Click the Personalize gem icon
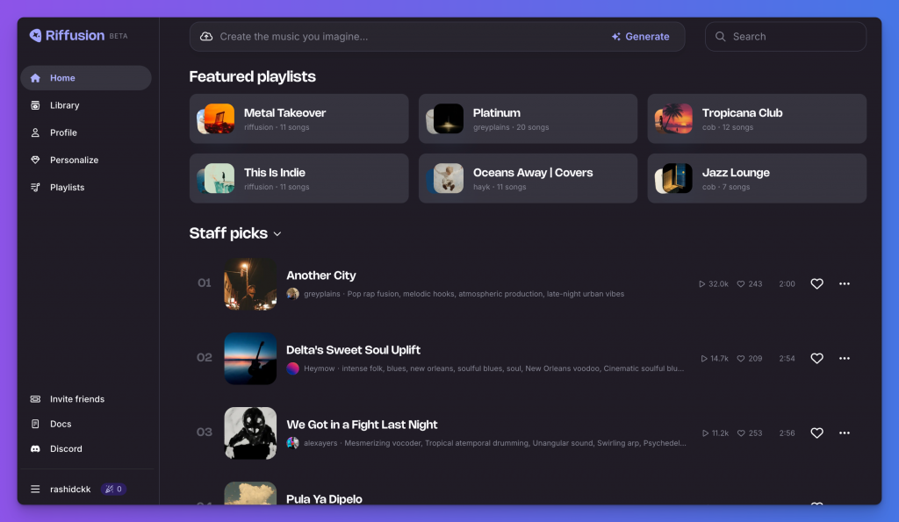Screen dimensions: 899x522 pos(35,160)
